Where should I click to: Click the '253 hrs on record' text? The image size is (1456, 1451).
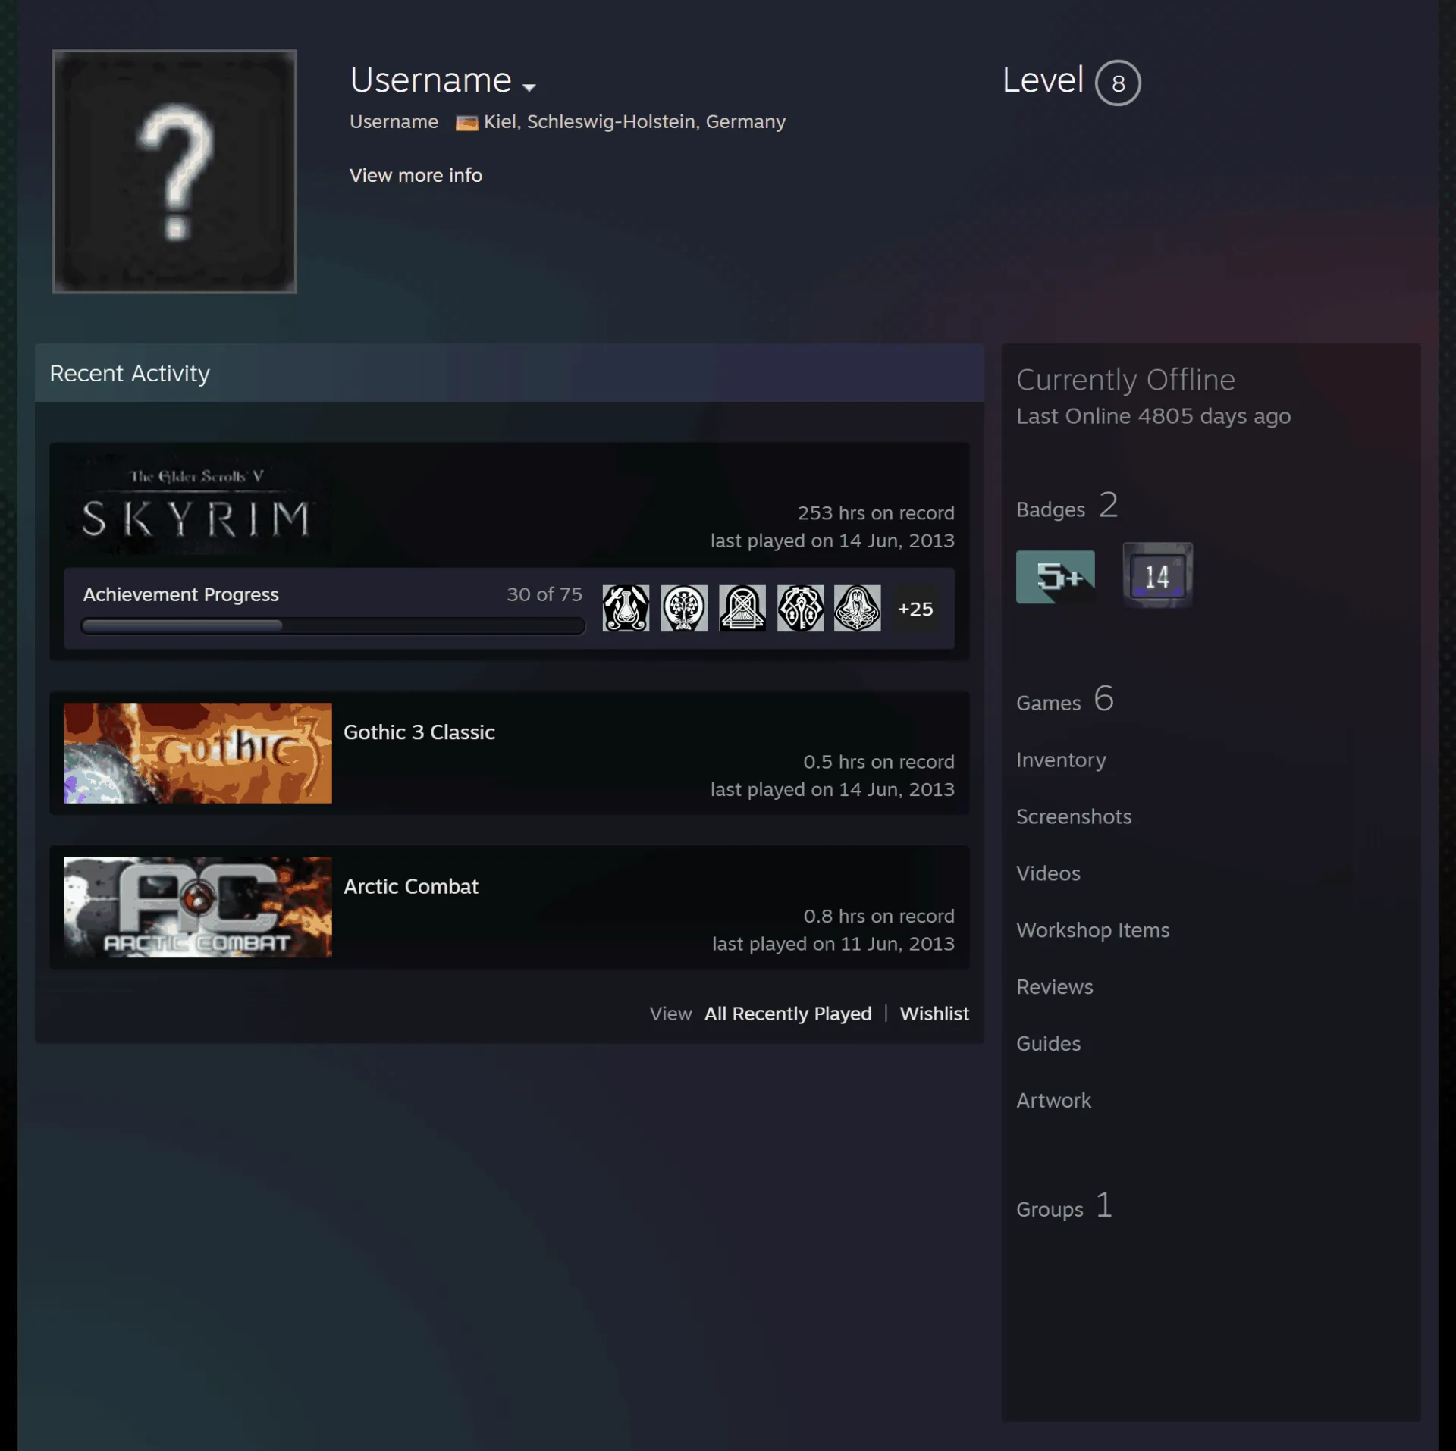(876, 513)
